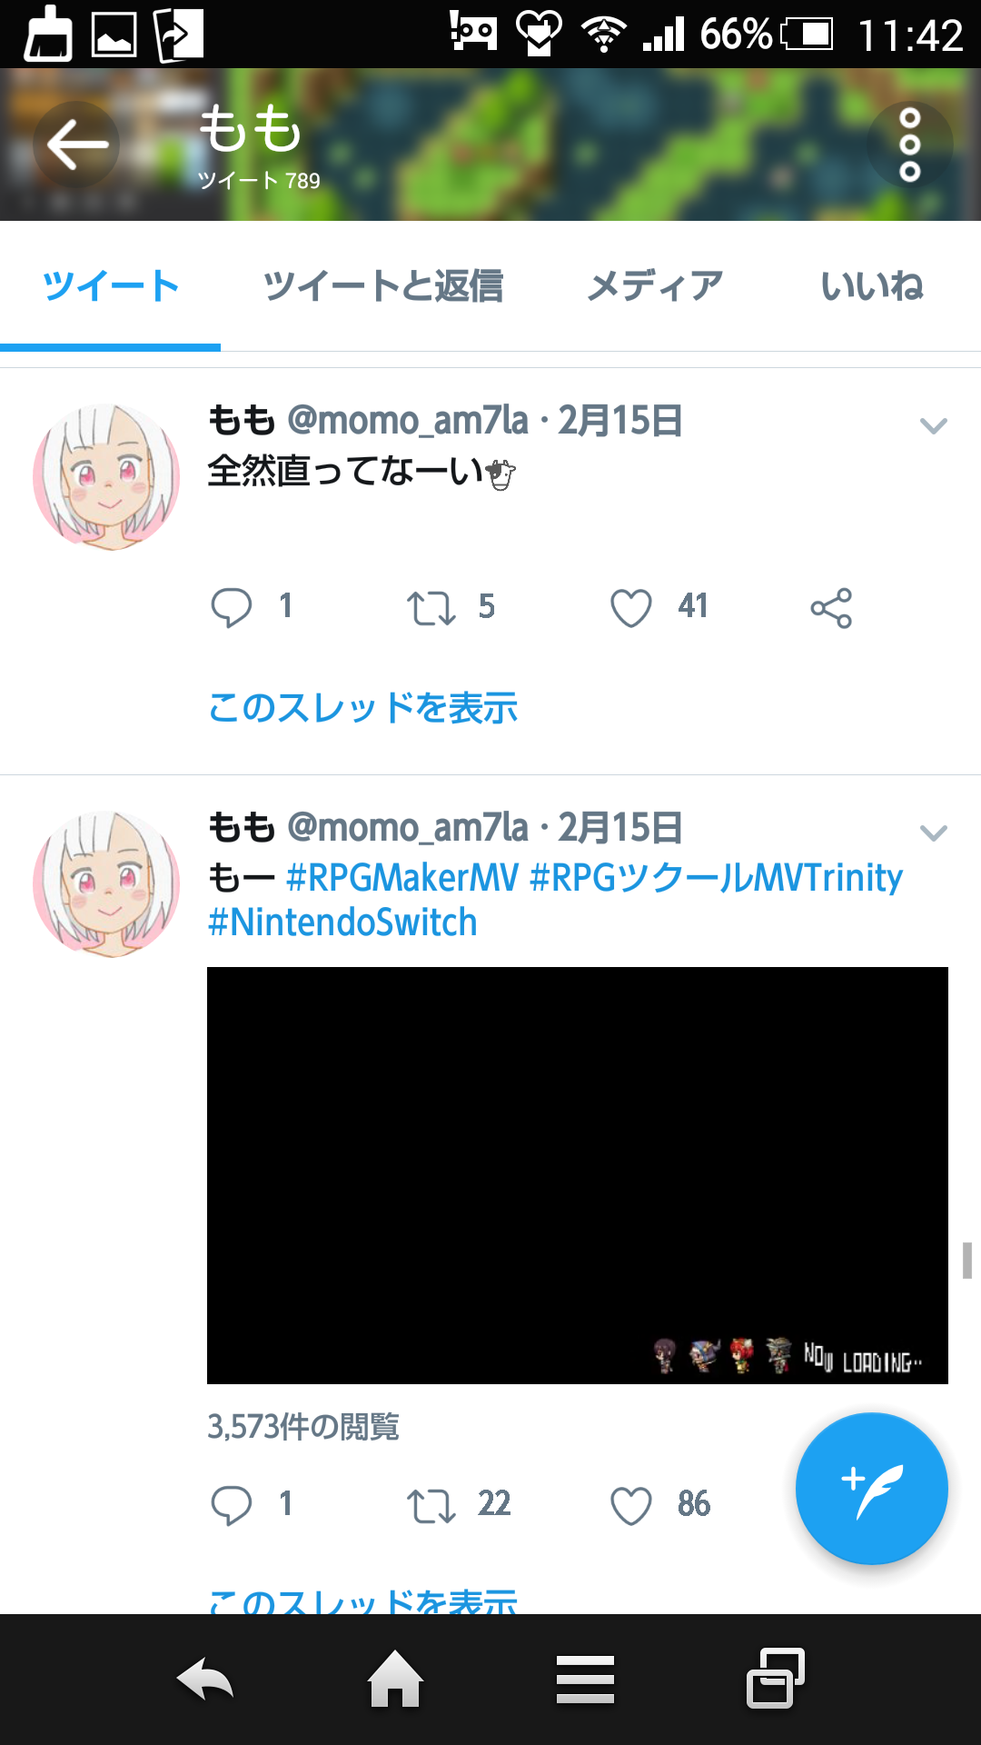Screen dimensions: 981x1745
Task: Reply to the 全然直ってなーい tweet
Action: click(232, 607)
